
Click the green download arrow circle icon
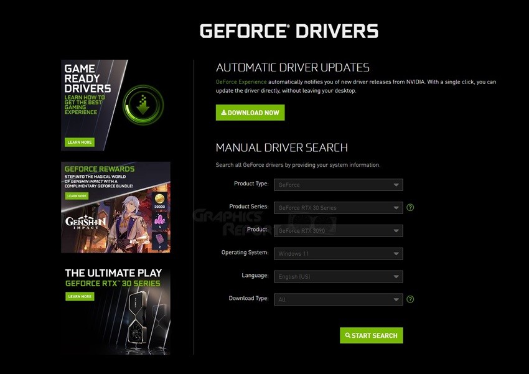[x=143, y=105]
